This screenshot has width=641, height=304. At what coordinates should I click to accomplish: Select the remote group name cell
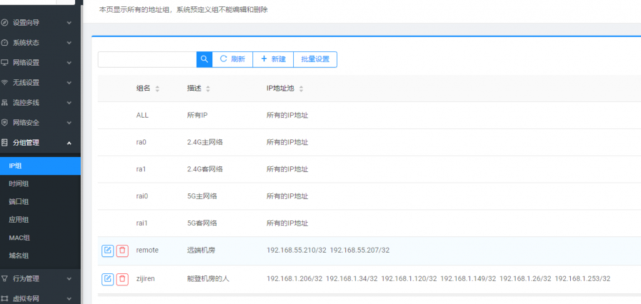pyautogui.click(x=147, y=250)
